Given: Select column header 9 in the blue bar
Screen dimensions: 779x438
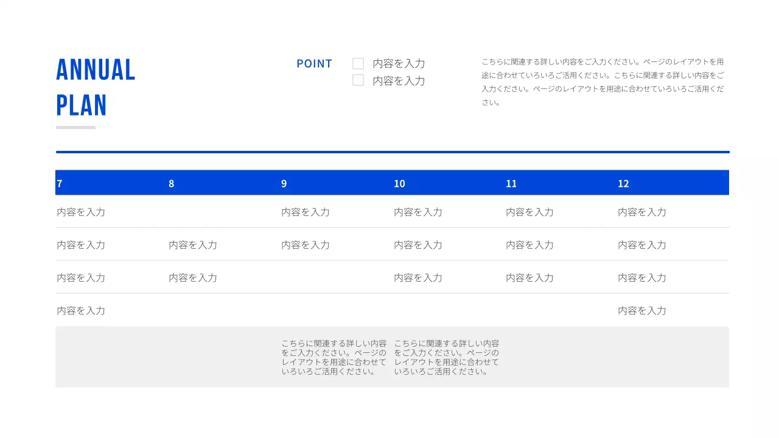Looking at the screenshot, I should pos(283,183).
